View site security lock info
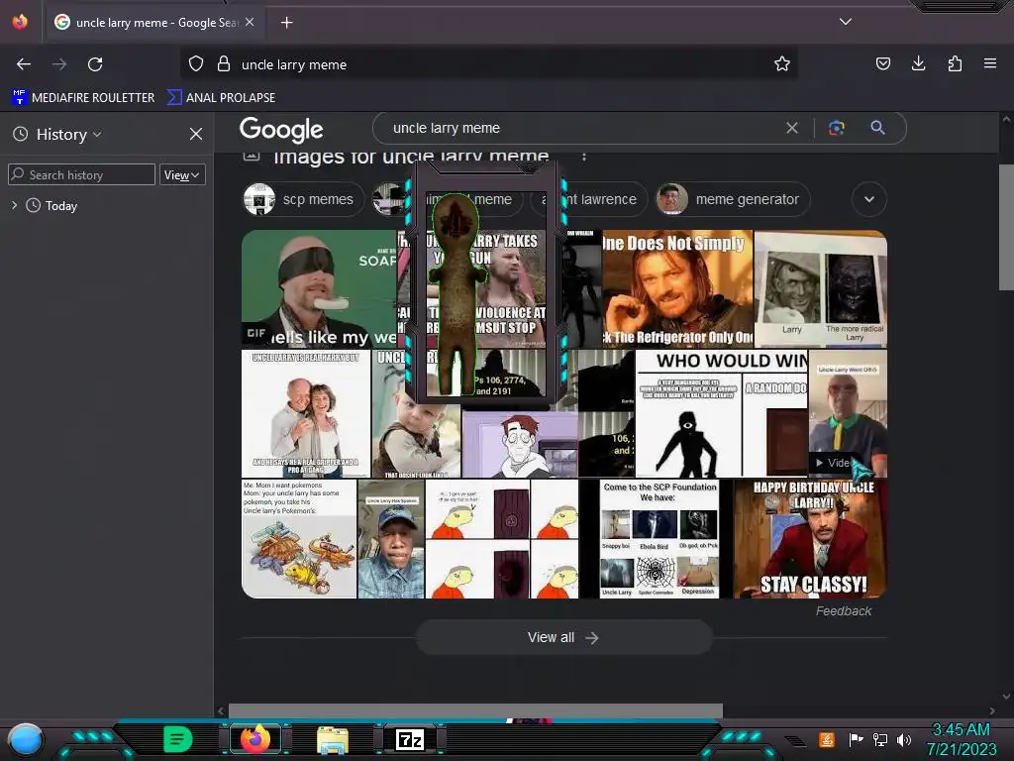Image resolution: width=1014 pixels, height=761 pixels. tap(224, 63)
